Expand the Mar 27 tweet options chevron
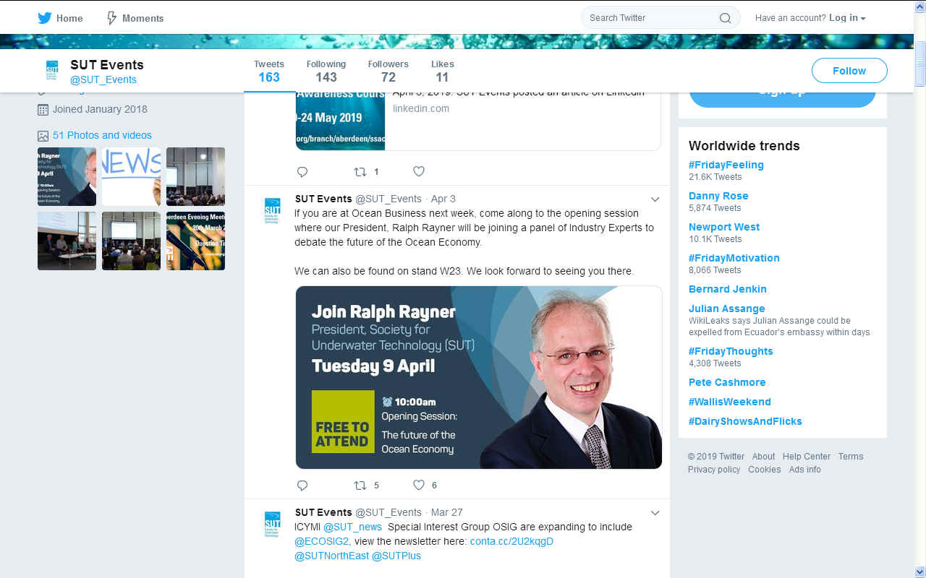926x578 pixels. [x=655, y=513]
